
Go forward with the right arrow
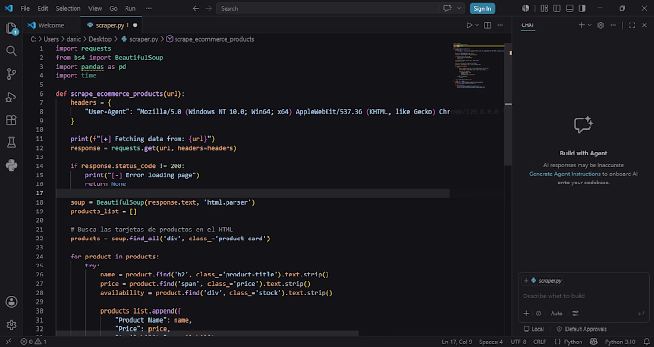tap(209, 8)
